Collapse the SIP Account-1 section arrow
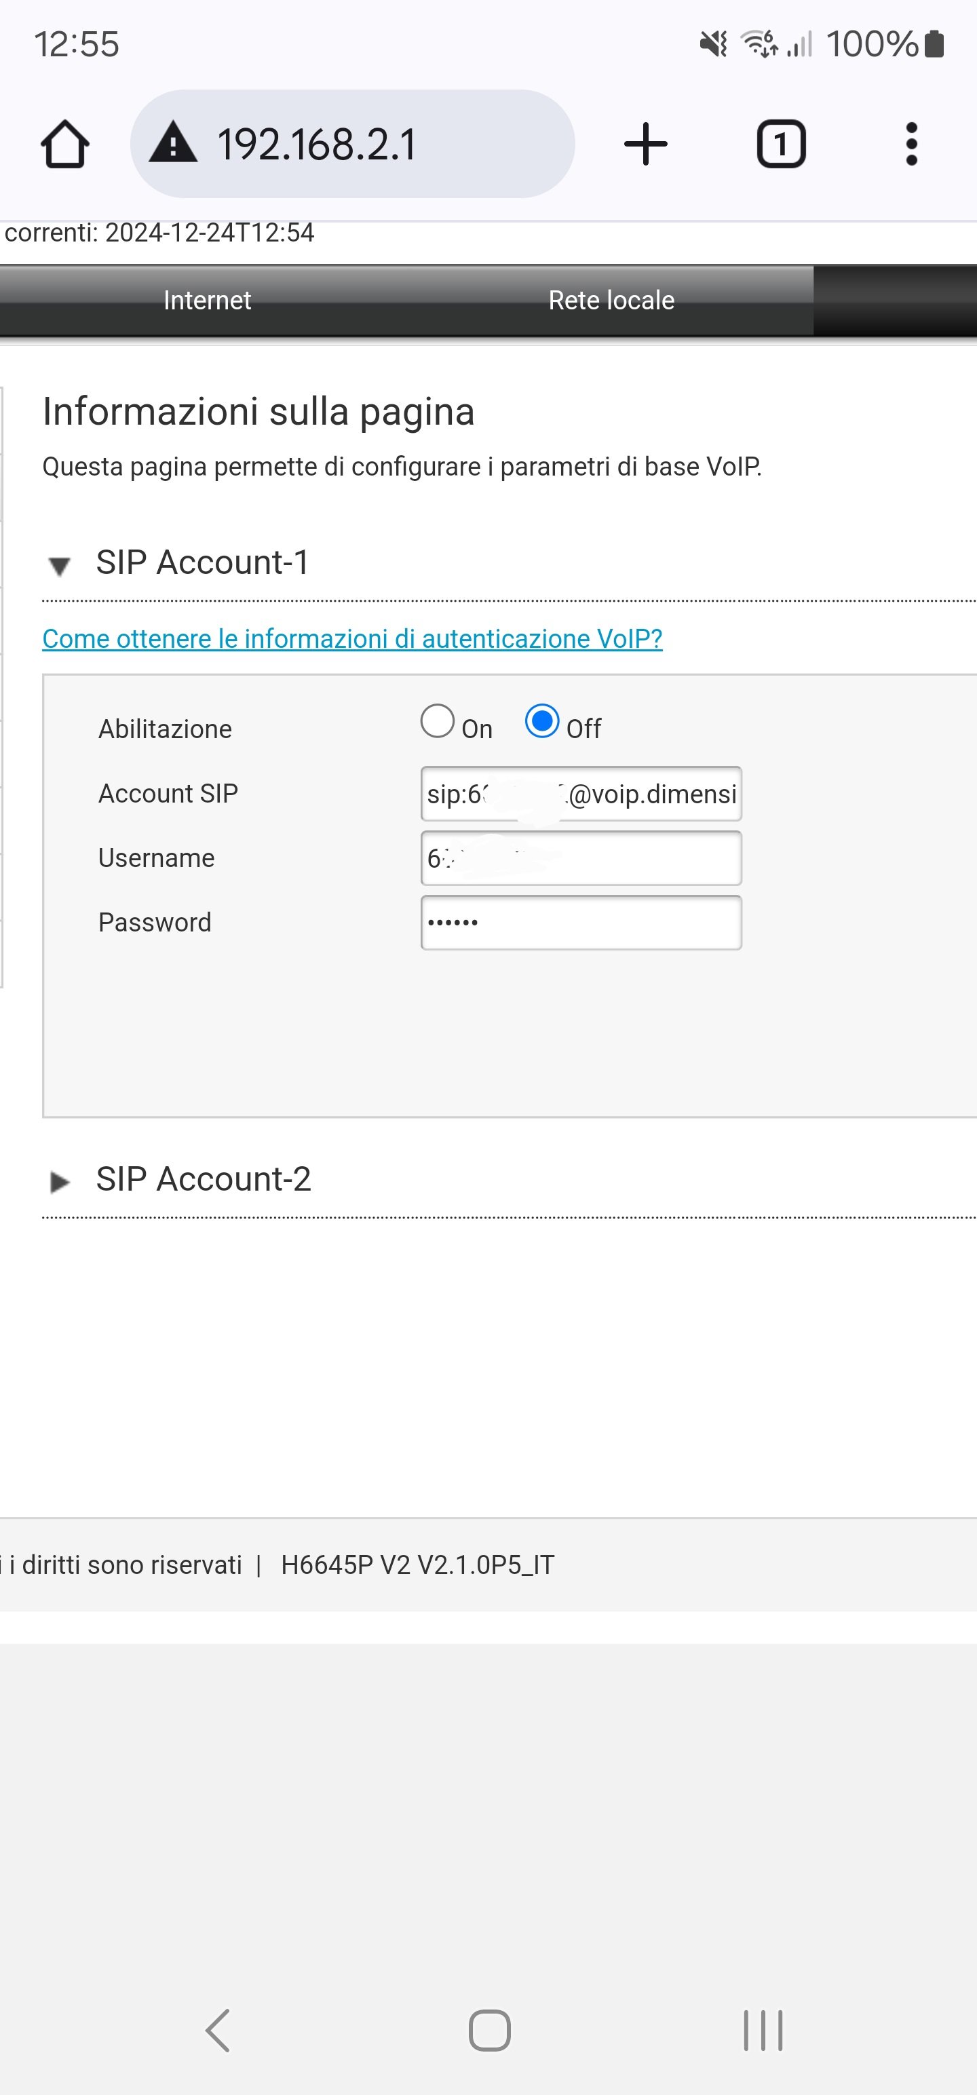The width and height of the screenshot is (977, 2095). (60, 565)
